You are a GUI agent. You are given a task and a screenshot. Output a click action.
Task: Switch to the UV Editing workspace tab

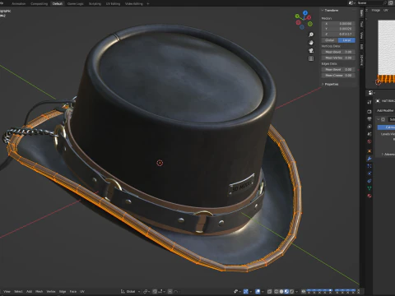(x=113, y=3)
